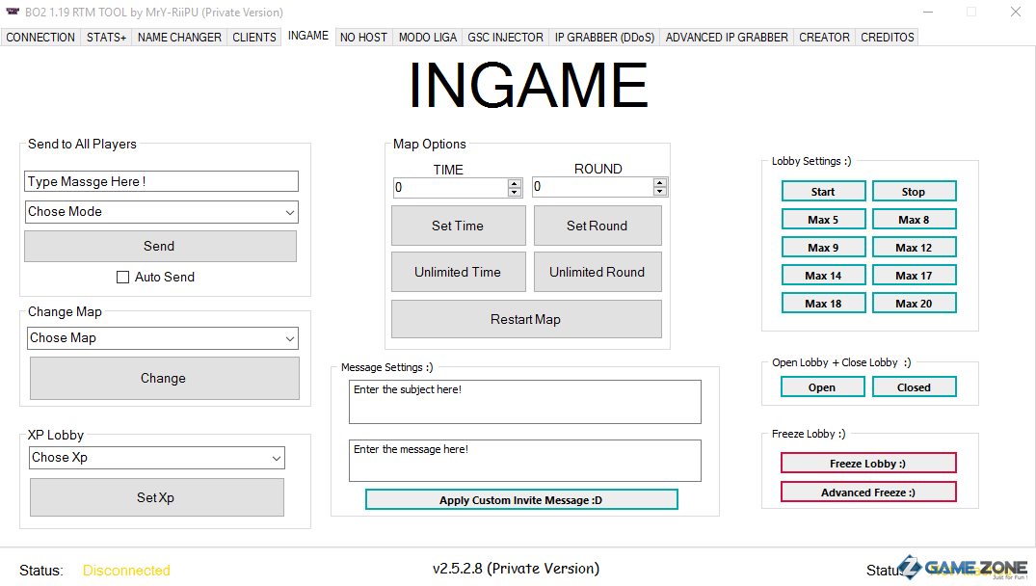Screen dimensions: 1036x586
Task: Increase the TIME value with up arrow
Action: (x=515, y=183)
